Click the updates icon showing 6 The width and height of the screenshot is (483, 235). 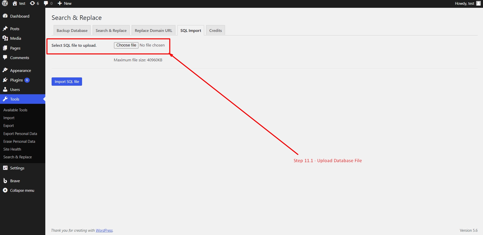(x=32, y=3)
